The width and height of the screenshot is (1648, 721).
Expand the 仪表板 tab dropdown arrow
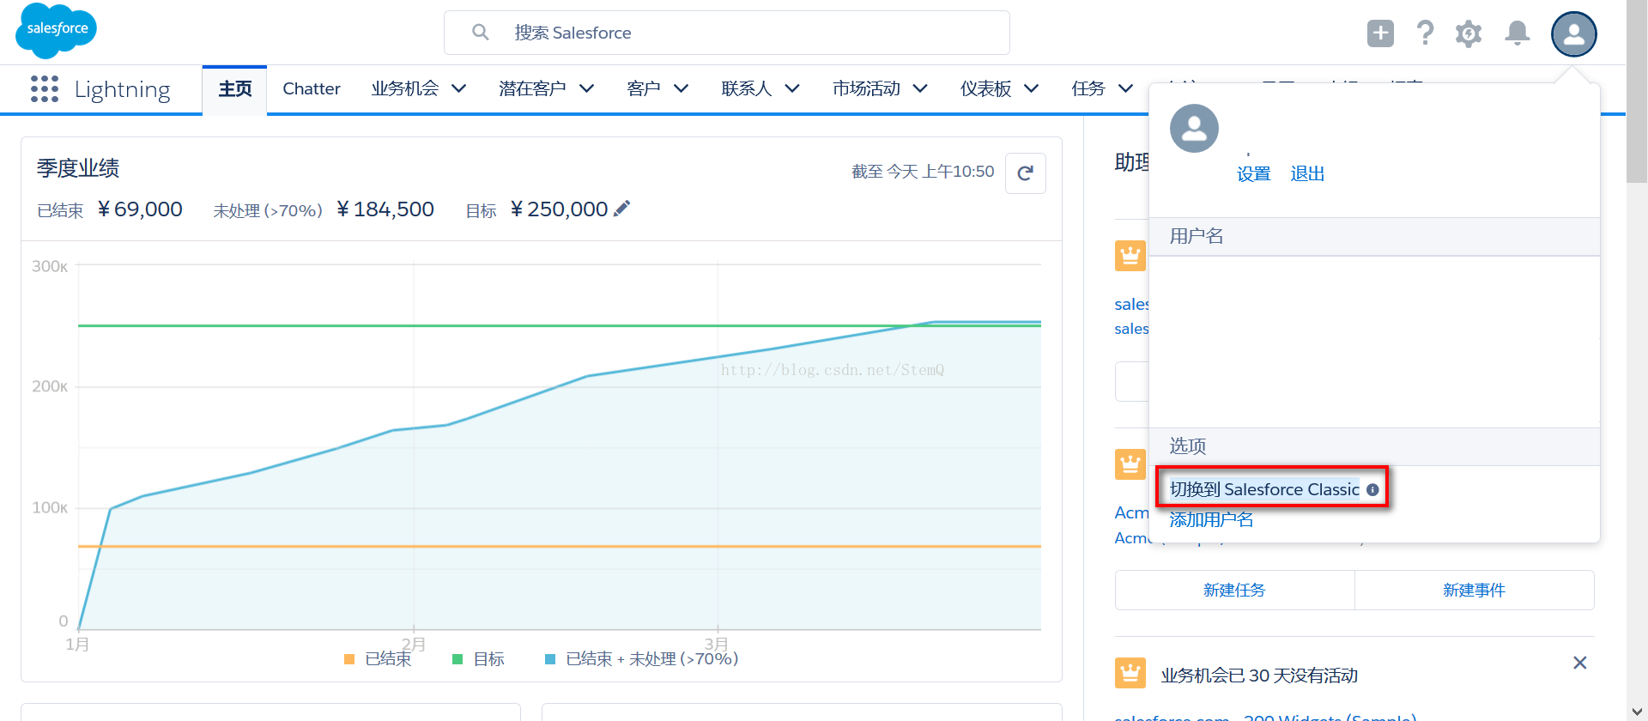(x=1032, y=88)
